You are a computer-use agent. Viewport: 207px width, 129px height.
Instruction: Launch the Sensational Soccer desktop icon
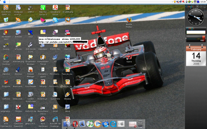[x=55, y=10]
